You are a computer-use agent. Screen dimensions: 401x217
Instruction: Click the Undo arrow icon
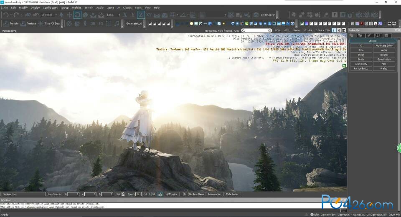5,15
